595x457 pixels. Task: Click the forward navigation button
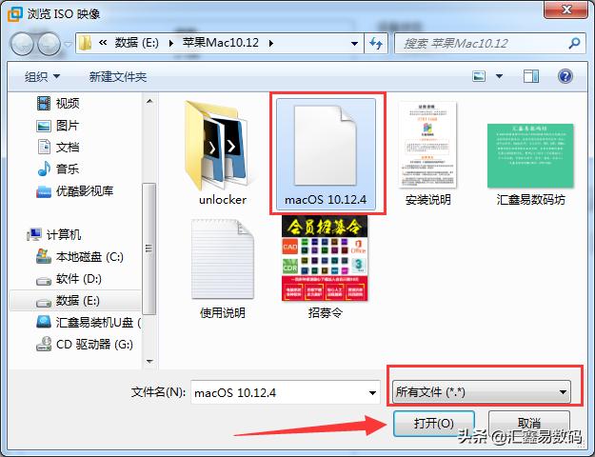pos(49,44)
